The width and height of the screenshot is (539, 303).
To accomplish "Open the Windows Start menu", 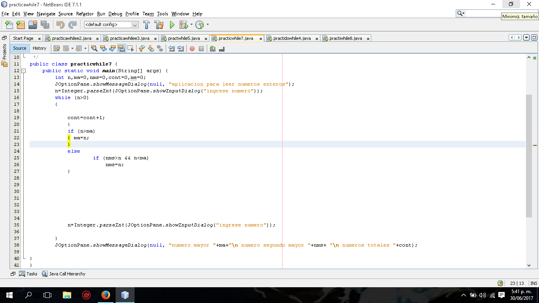I will (x=9, y=295).
